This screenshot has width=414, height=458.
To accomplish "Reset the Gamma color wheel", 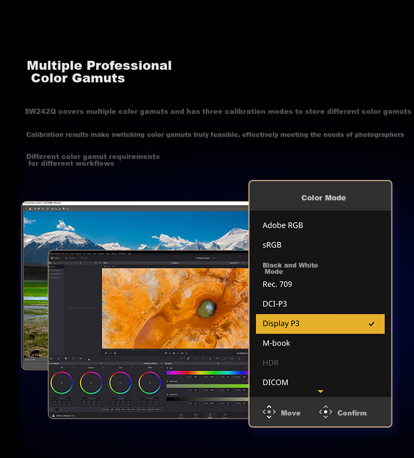I will point(103,367).
